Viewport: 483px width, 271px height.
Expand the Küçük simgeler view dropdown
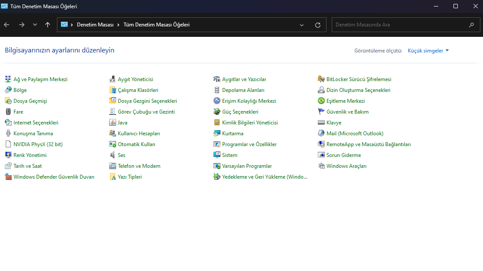428,51
